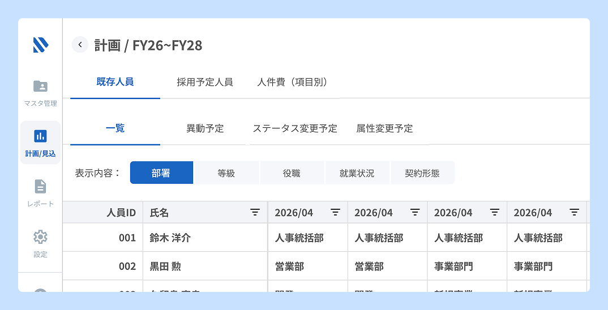Click the レポート sidebar label

coord(40,204)
